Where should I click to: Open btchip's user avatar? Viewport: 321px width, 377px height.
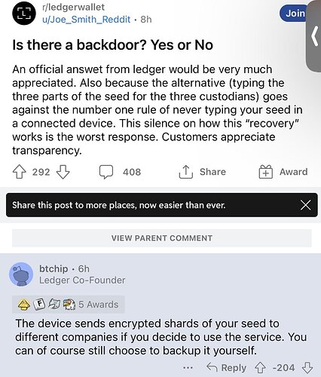coord(21,274)
